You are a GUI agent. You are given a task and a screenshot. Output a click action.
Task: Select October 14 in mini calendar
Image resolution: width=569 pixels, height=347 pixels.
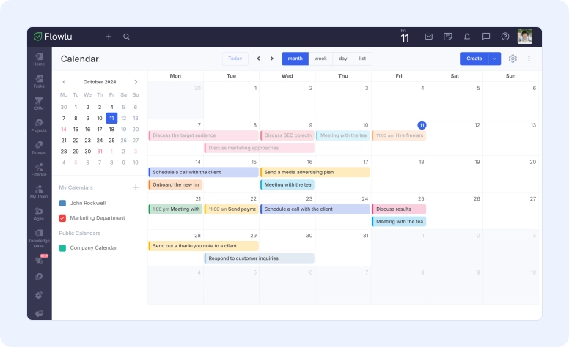coord(64,130)
